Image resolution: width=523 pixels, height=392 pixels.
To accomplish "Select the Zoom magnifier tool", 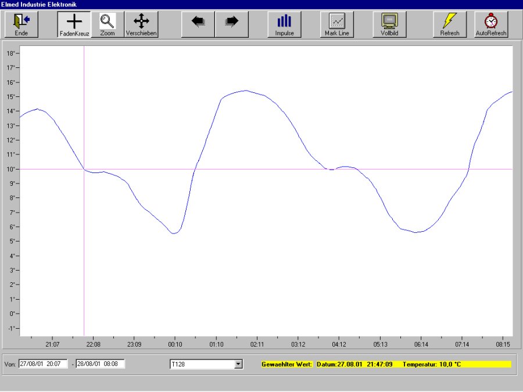I will tap(108, 24).
